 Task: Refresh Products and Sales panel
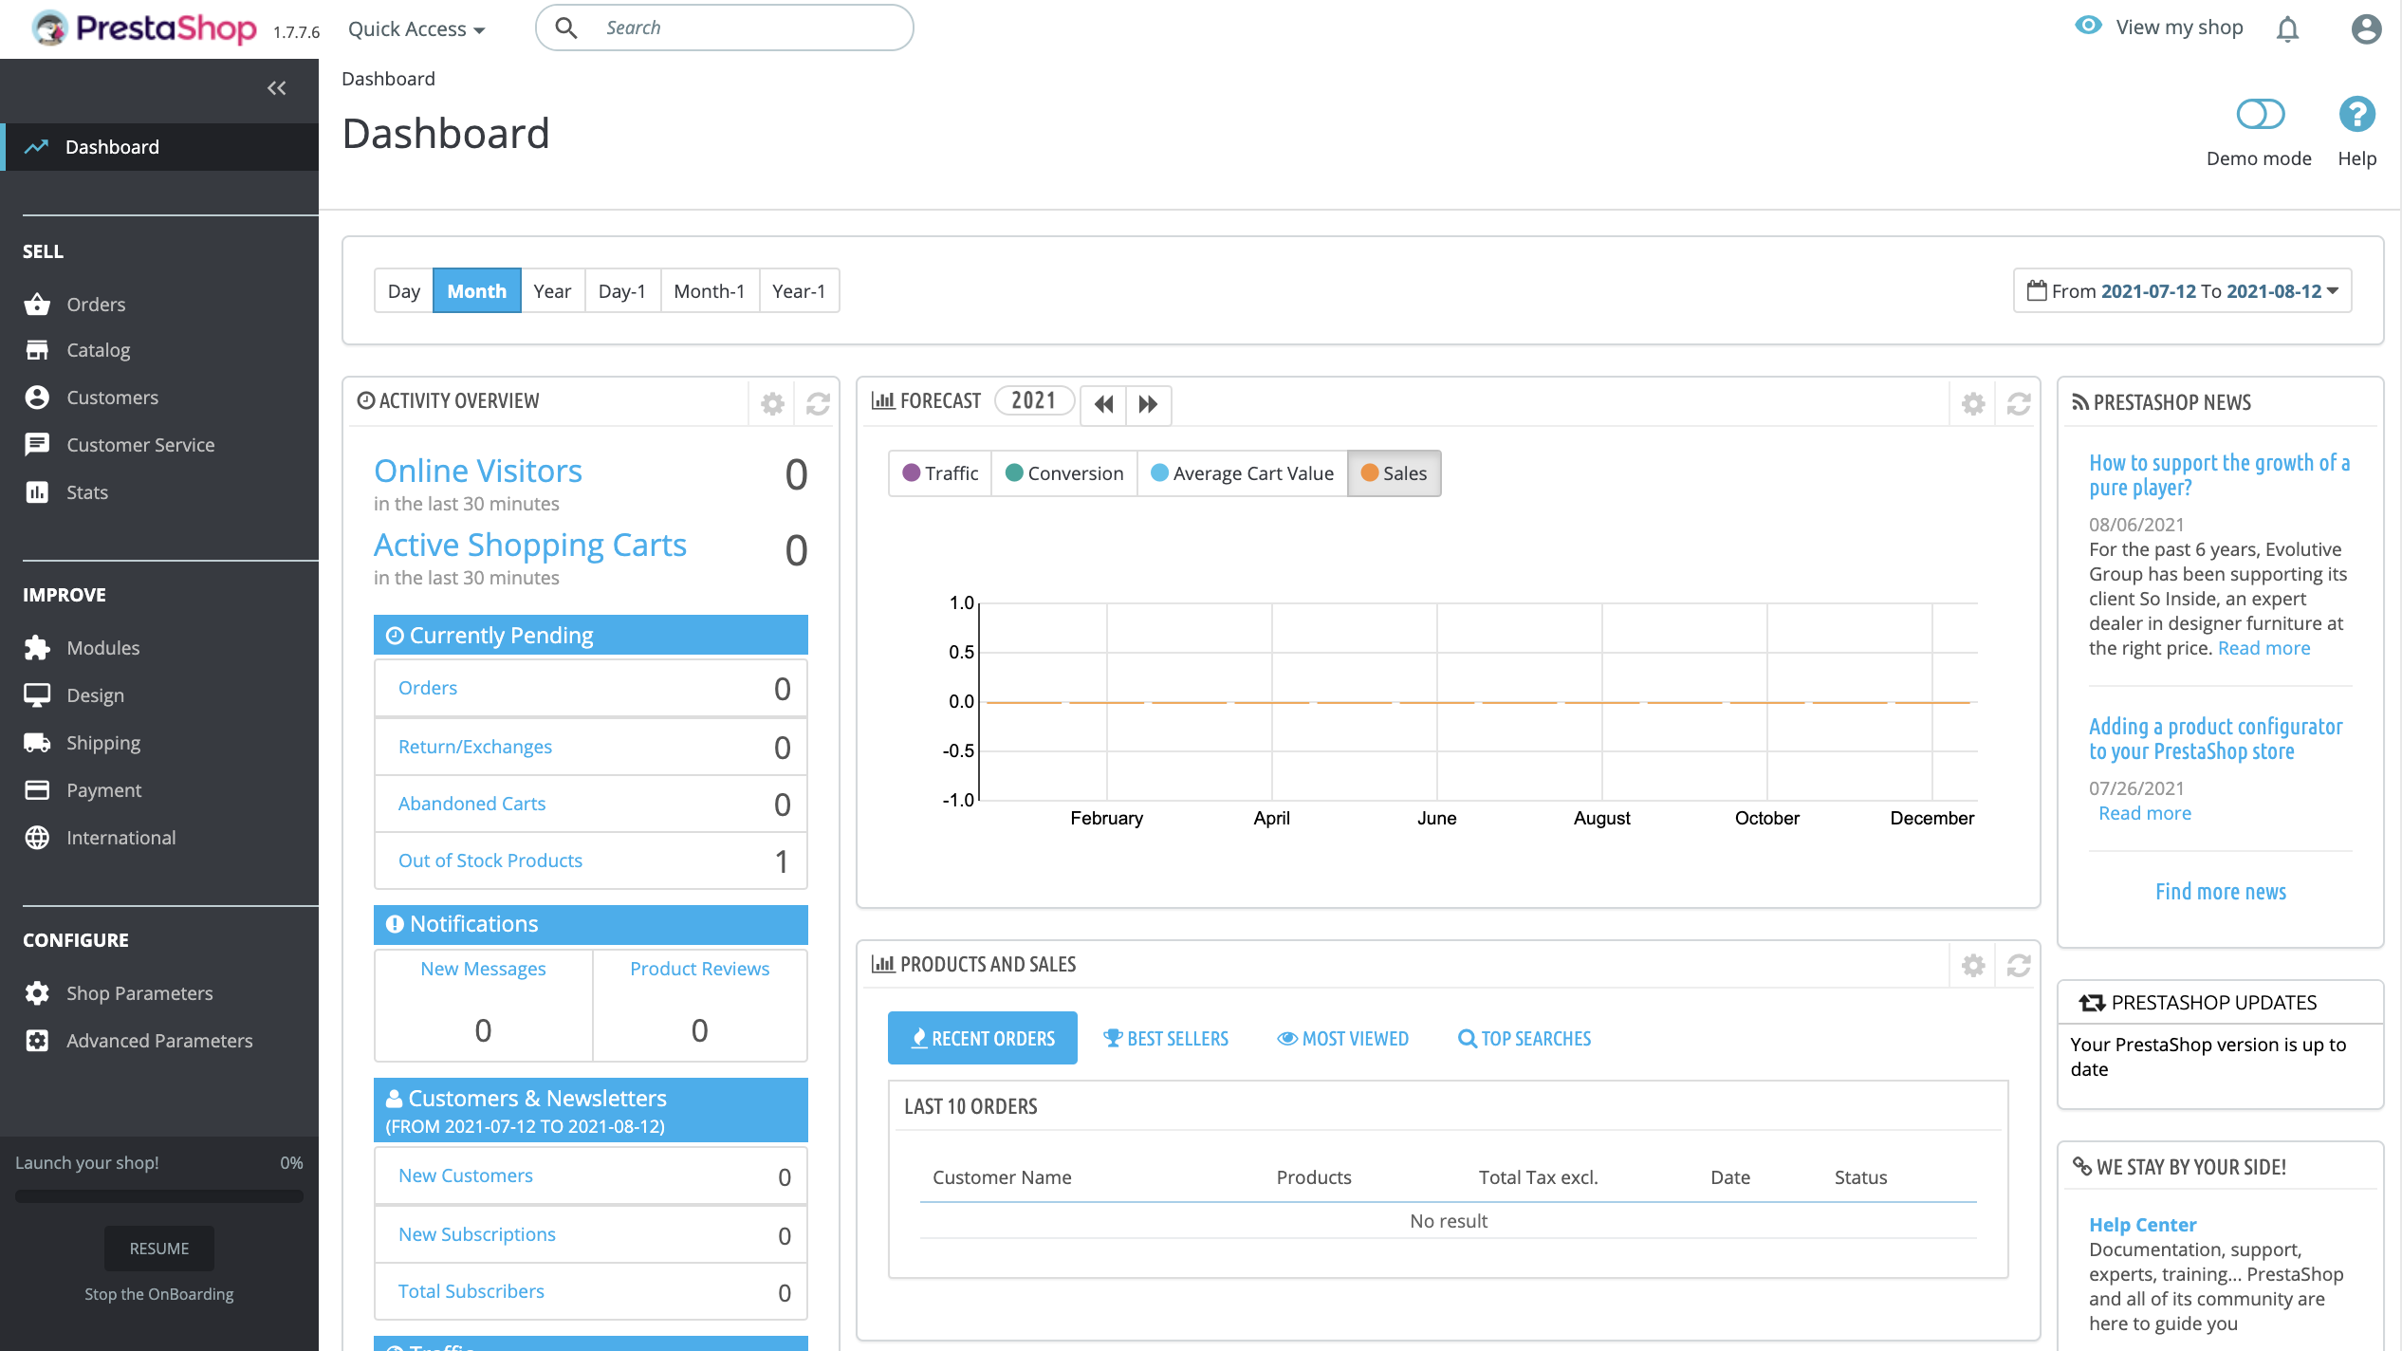click(x=2019, y=965)
